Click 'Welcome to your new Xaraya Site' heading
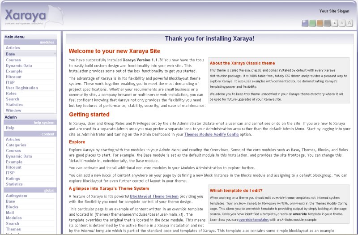Image resolution: width=358 pixels, height=235 pixels. pyautogui.click(x=115, y=51)
